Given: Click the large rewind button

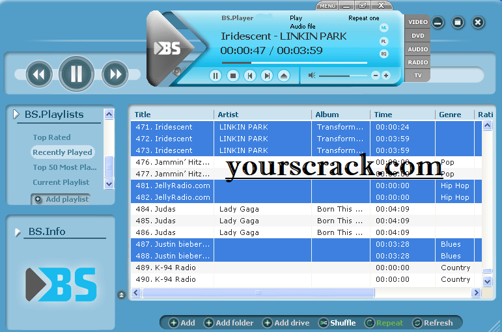Looking at the screenshot, I should pyautogui.click(x=39, y=75).
